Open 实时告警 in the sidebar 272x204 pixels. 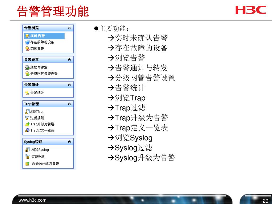(x=44, y=36)
